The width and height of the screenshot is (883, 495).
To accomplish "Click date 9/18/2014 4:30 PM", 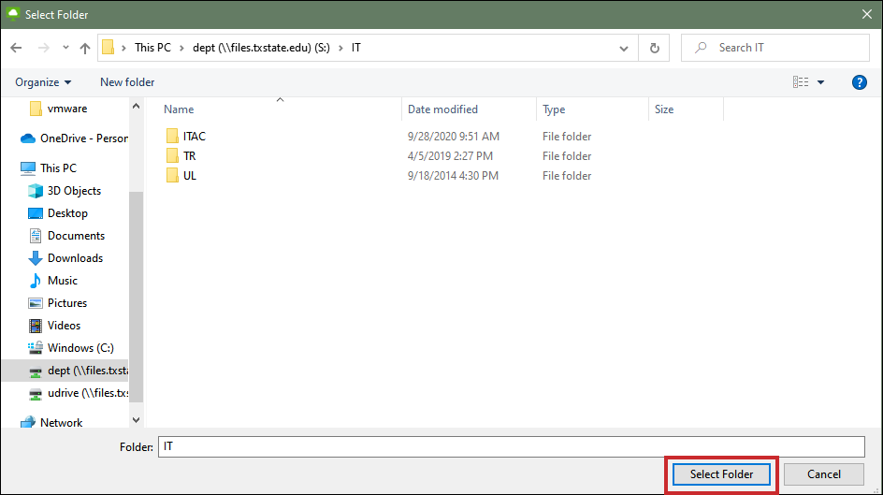I will pyautogui.click(x=453, y=176).
